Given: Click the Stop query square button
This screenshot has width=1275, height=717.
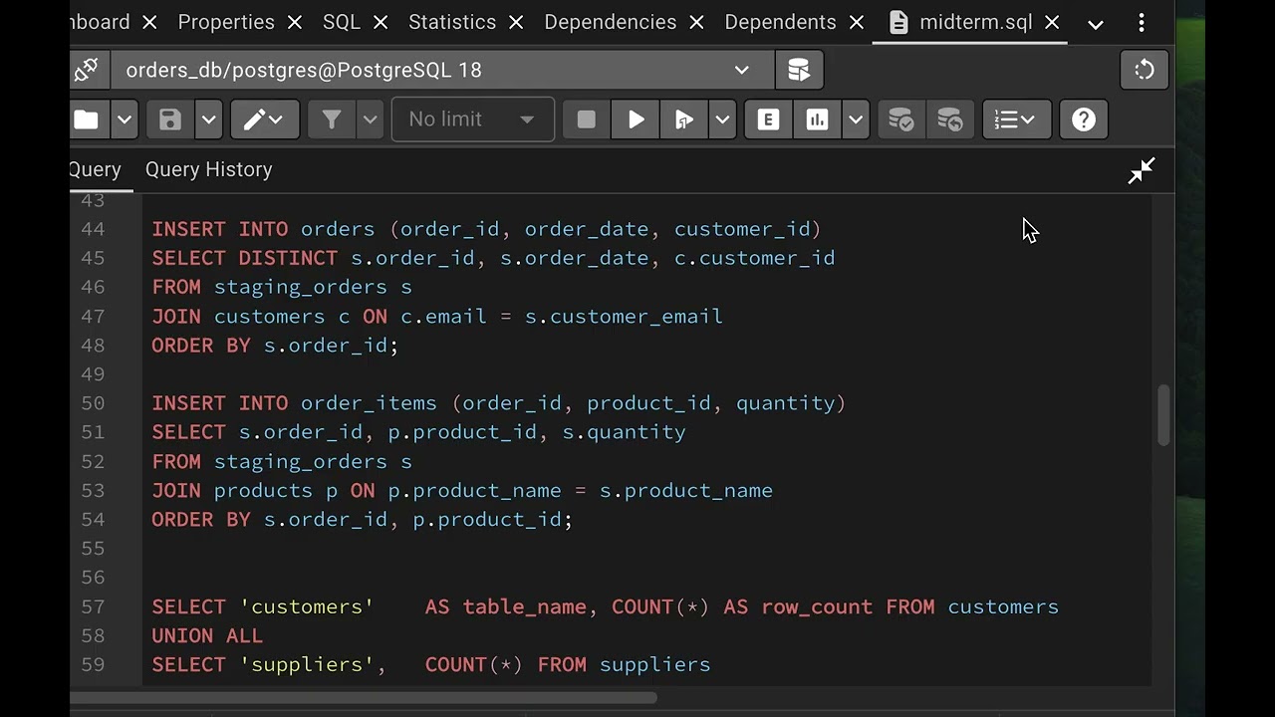Looking at the screenshot, I should pos(587,119).
